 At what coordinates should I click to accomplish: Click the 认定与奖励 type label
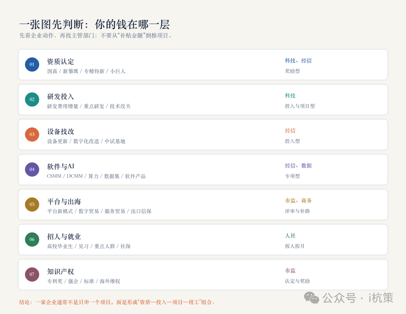coord(297,281)
